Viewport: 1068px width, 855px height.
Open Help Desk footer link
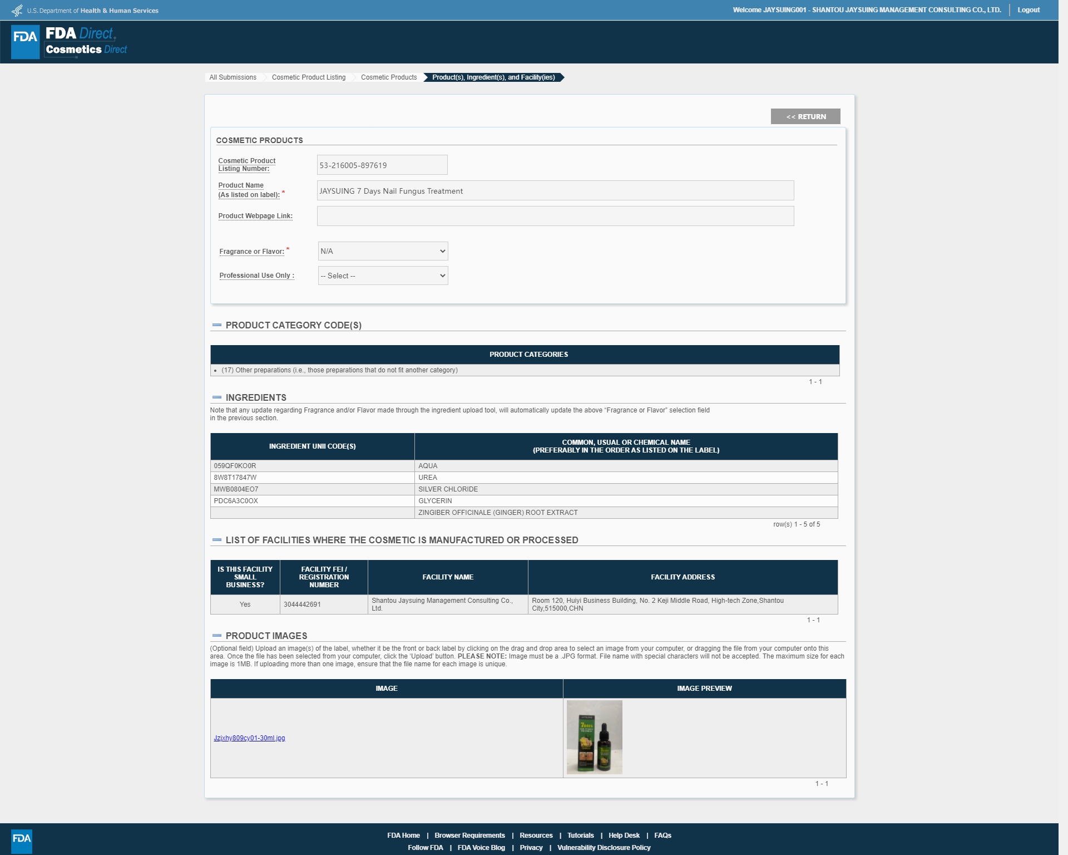[x=624, y=836]
